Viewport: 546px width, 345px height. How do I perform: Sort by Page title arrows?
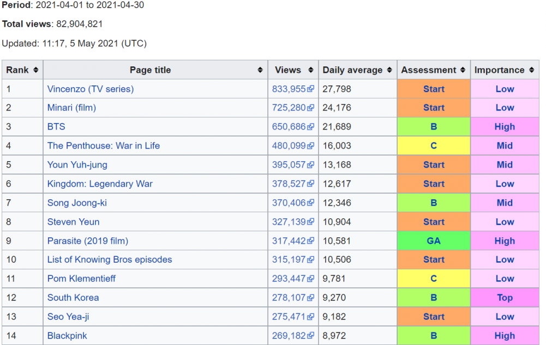260,70
